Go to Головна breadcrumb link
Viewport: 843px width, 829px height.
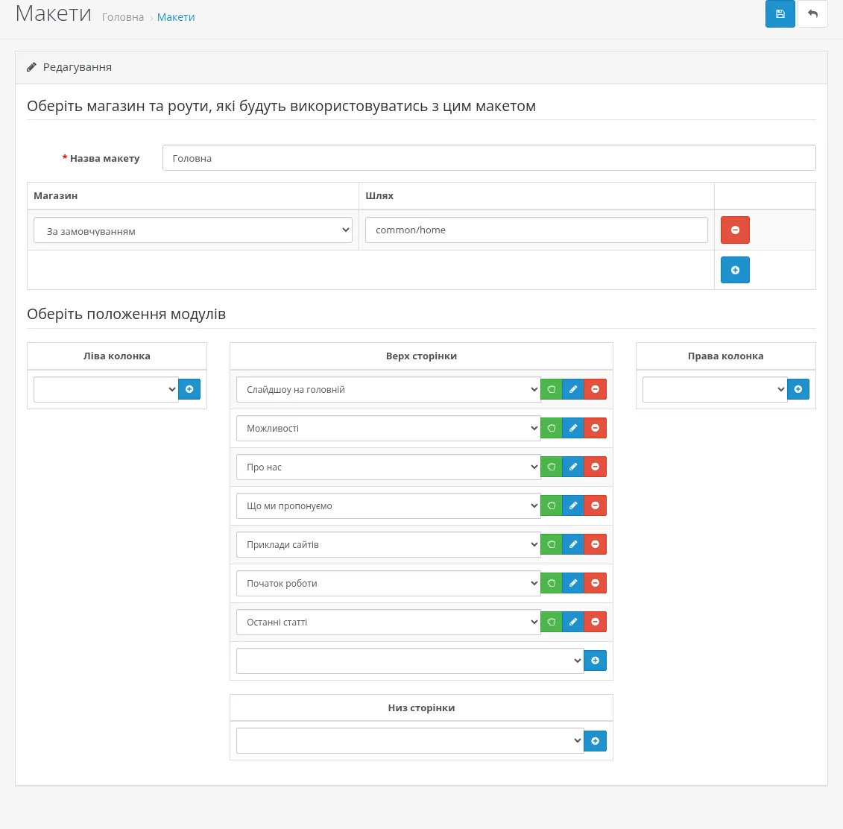point(123,17)
